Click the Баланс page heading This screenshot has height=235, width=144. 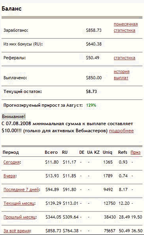point(11,9)
